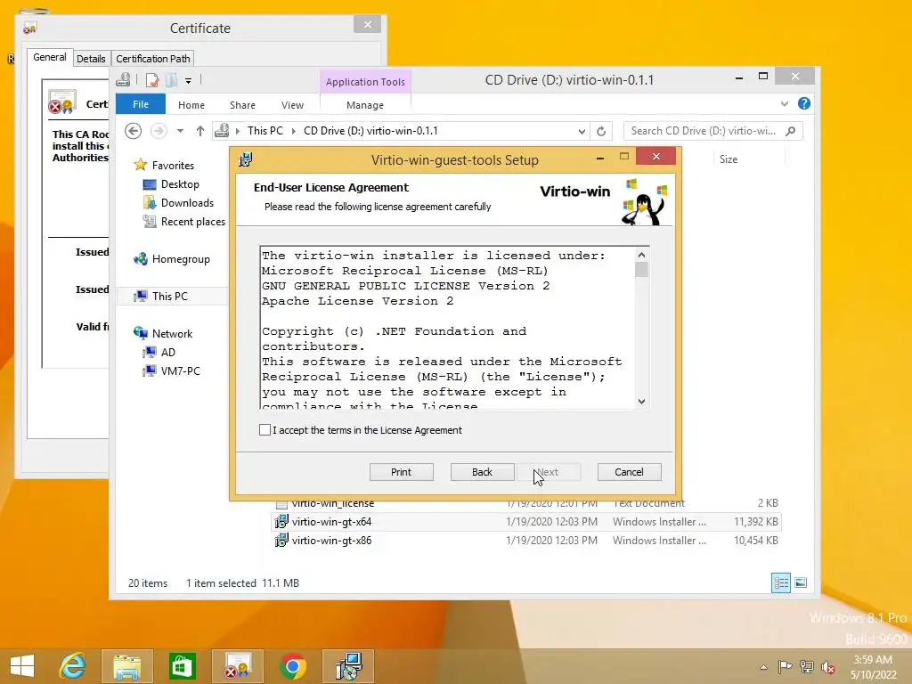This screenshot has width=912, height=684.
Task: Open the Share ribbon tab
Action: coord(242,105)
